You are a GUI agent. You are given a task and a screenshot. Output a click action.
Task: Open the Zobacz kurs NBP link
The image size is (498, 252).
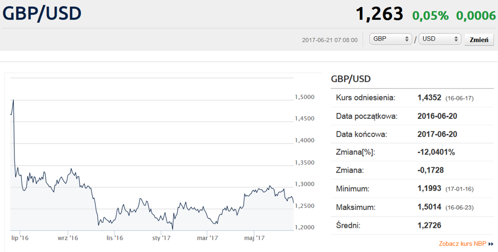(463, 244)
